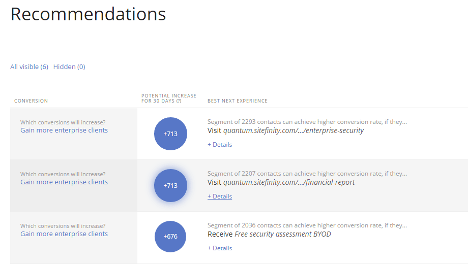Switch to the Hidden (0) tab
The image size is (468, 264).
coord(69,67)
